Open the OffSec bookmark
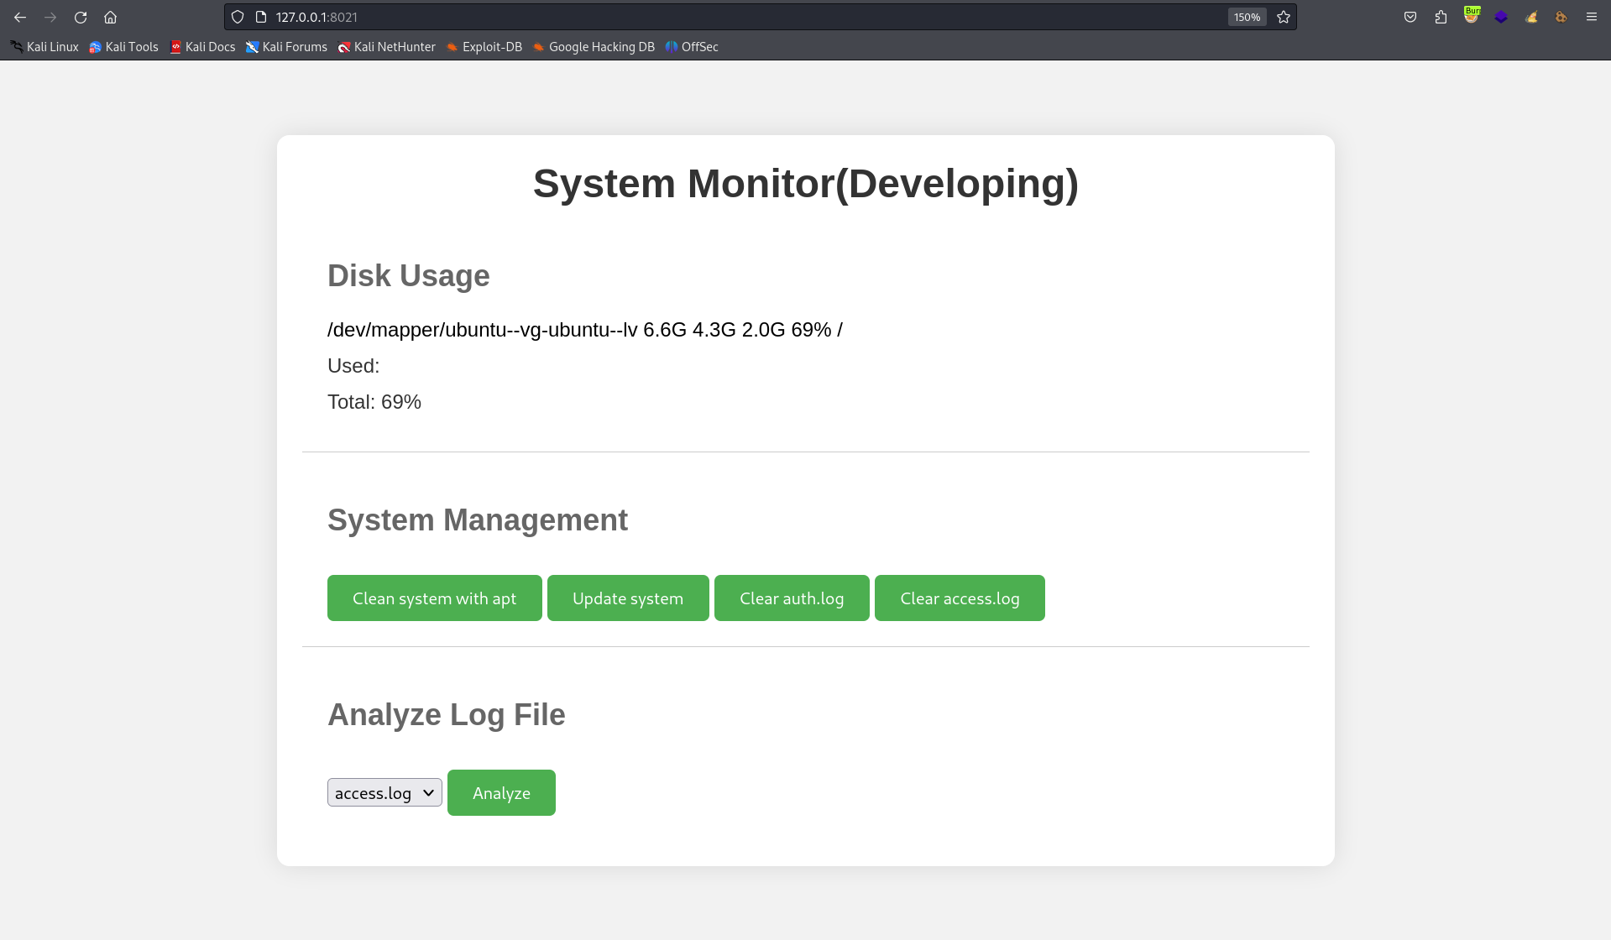 (692, 47)
